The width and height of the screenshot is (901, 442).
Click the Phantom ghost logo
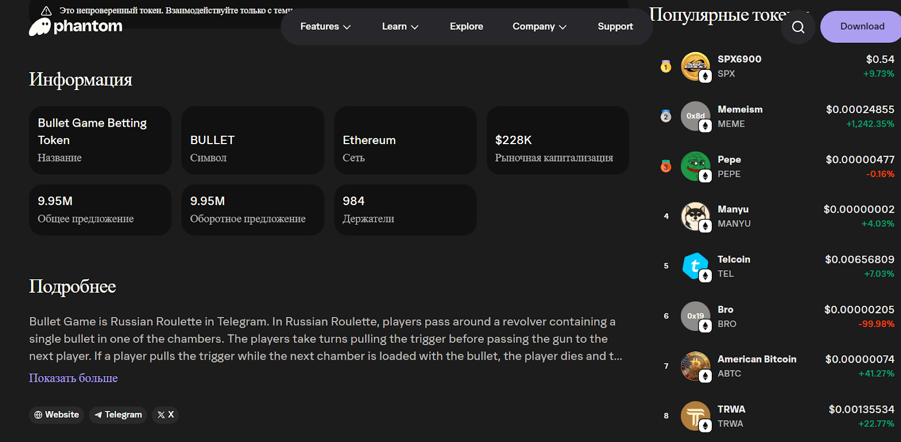41,26
